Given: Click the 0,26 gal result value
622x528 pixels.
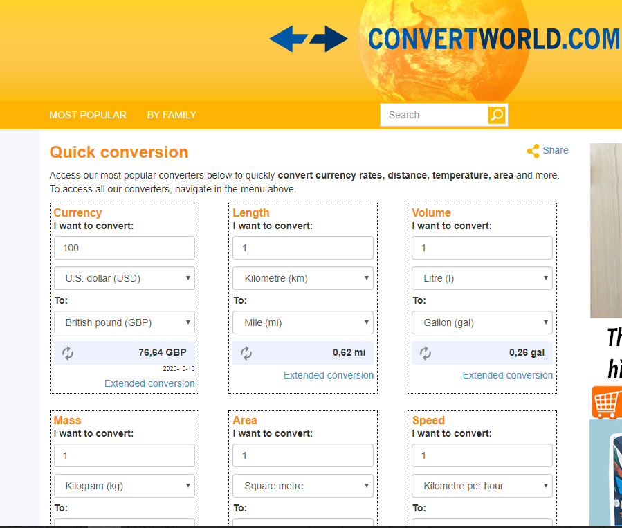Looking at the screenshot, I should [x=527, y=352].
